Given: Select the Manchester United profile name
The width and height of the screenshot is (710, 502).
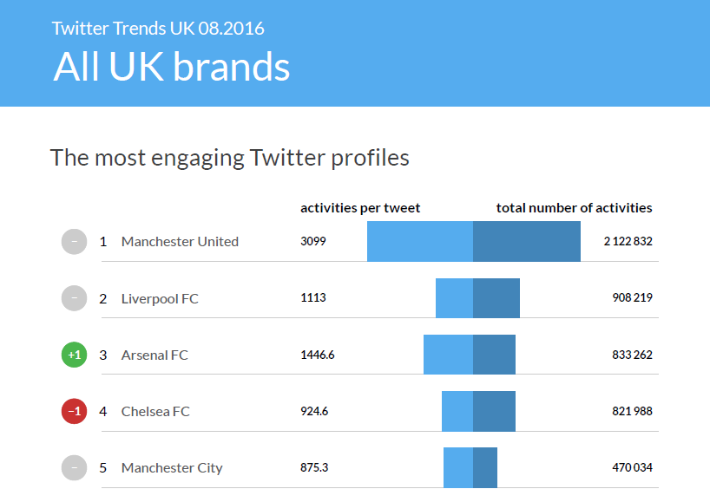Looking at the screenshot, I should [x=180, y=241].
